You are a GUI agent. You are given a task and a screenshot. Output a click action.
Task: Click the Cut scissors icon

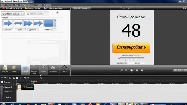coord(10,78)
